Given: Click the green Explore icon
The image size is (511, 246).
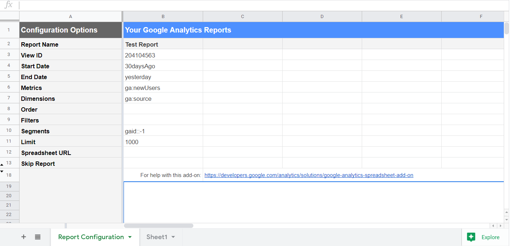Looking at the screenshot, I should (471, 237).
